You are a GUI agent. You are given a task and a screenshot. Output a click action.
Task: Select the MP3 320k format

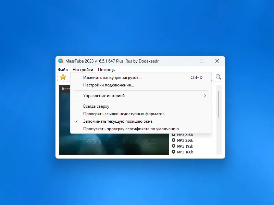click(x=185, y=135)
